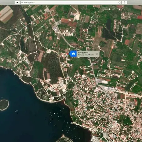The height and width of the screenshot is (142, 142).
Task: Clear the search field with the X button
Action: coord(119,3)
